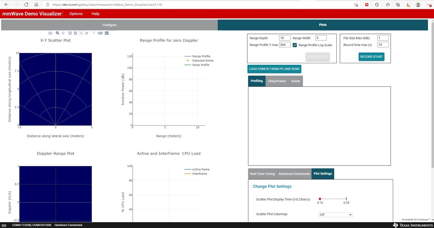Image resolution: width=434 pixels, height=228 pixels.
Task: Open Scatter Plot Colormap dropdown
Action: coord(335,215)
